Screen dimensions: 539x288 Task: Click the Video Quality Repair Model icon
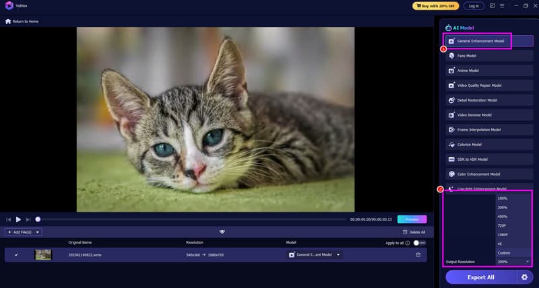(x=451, y=85)
